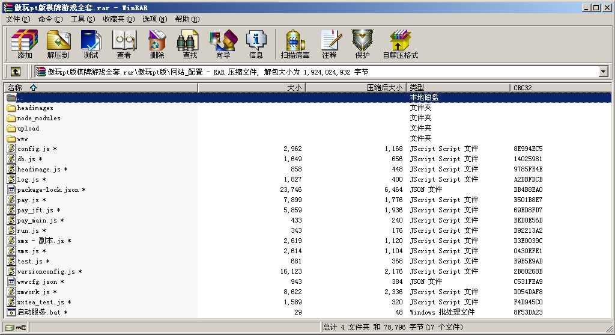Sort by Size (大小) column header
Screen dimensions: 615x335
(x=252, y=87)
